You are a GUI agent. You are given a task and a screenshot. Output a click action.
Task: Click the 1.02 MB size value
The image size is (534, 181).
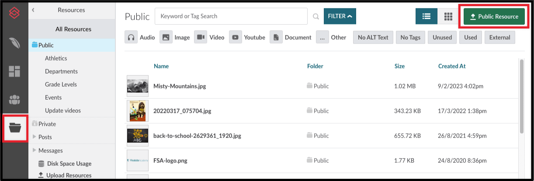(405, 86)
